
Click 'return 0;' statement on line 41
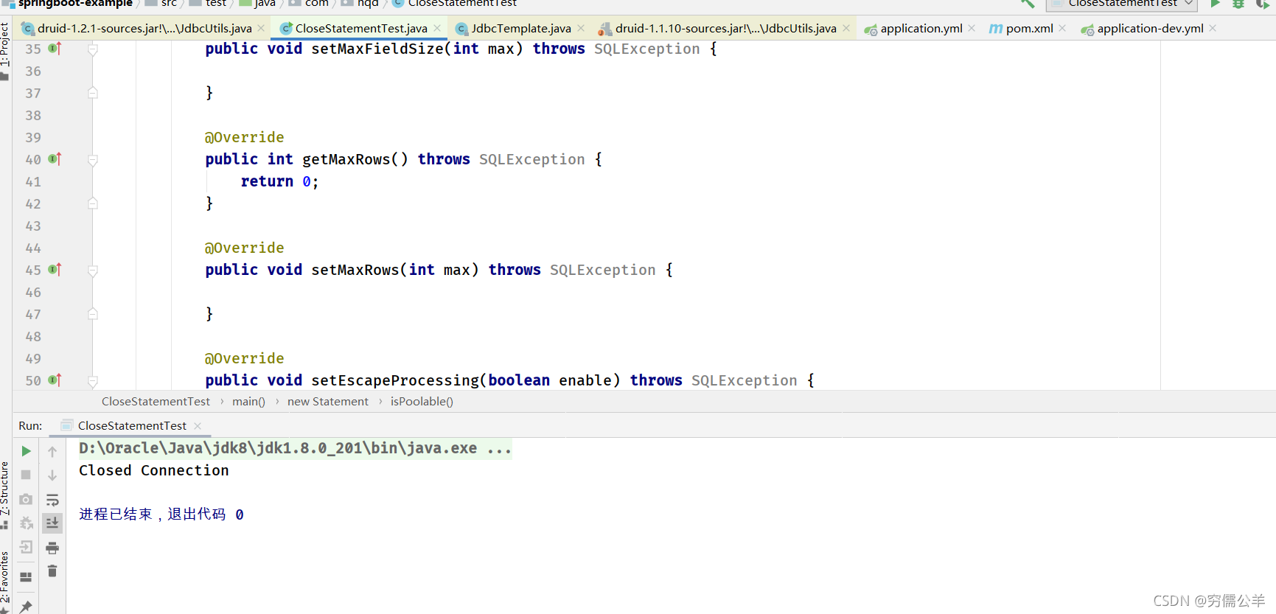(279, 181)
